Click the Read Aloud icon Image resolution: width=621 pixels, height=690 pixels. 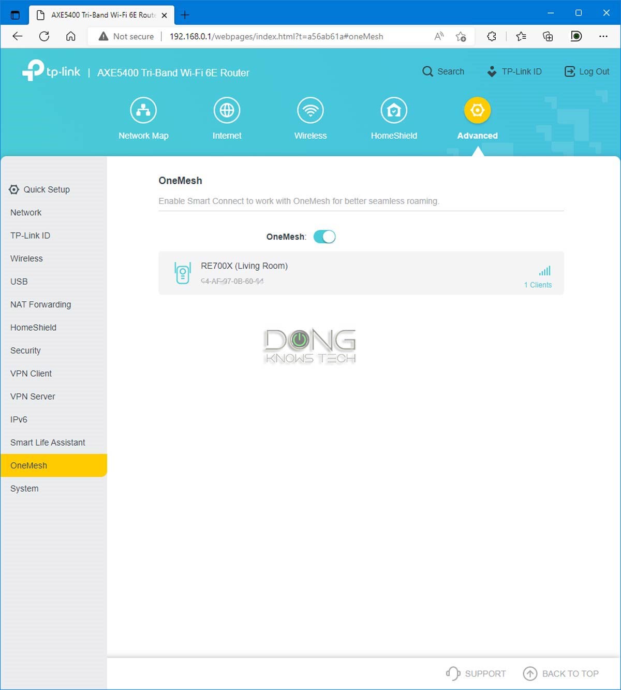point(439,36)
